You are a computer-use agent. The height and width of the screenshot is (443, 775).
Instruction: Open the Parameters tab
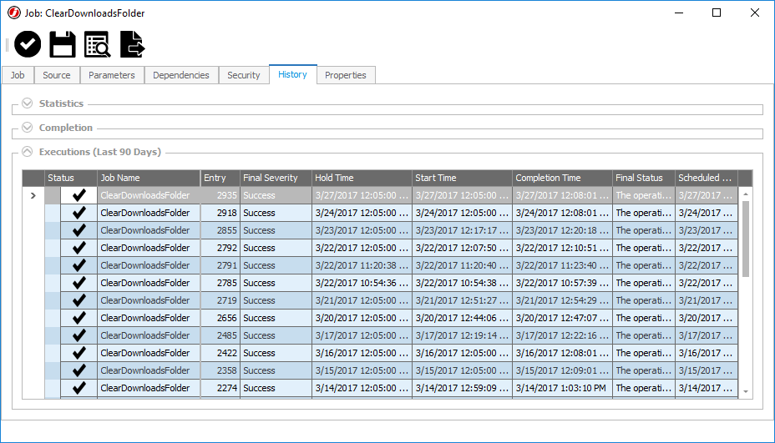click(112, 75)
